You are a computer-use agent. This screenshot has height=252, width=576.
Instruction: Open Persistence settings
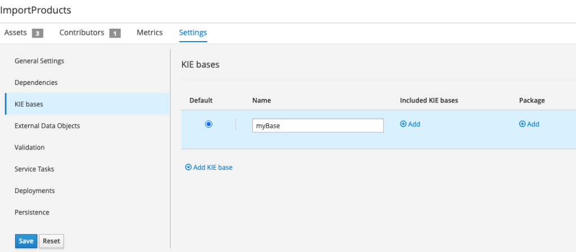point(32,213)
